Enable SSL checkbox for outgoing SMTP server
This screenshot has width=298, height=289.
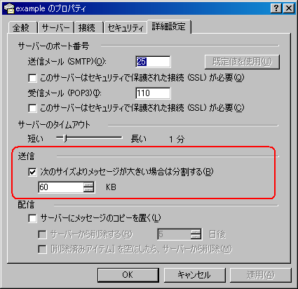(x=32, y=78)
